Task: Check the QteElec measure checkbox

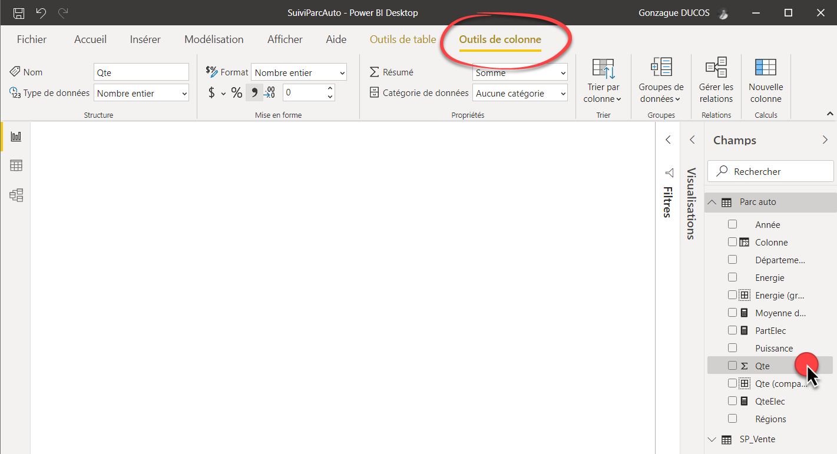Action: pyautogui.click(x=732, y=401)
